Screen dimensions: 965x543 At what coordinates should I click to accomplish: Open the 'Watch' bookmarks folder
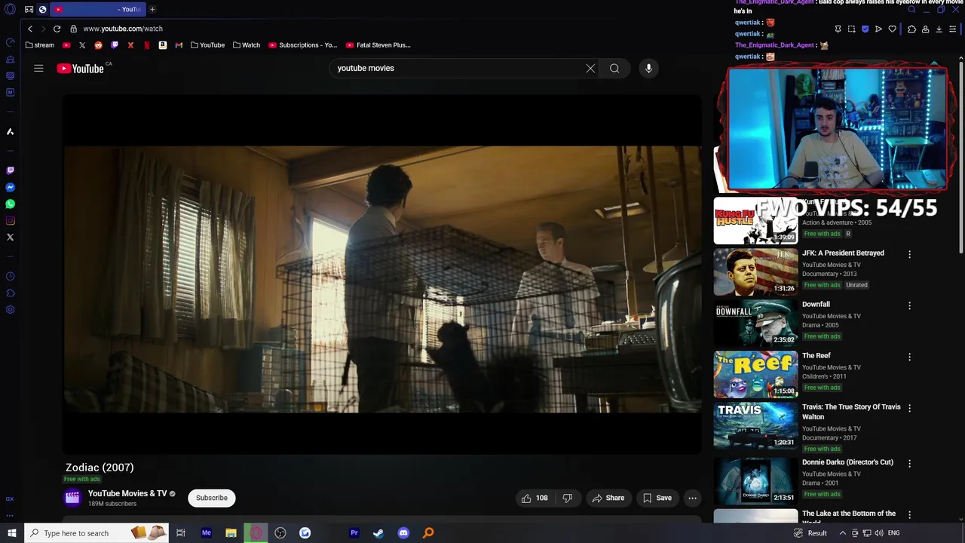(246, 45)
